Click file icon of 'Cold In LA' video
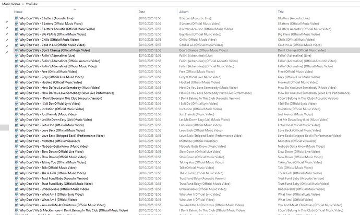360x215 pixels. (17, 45)
